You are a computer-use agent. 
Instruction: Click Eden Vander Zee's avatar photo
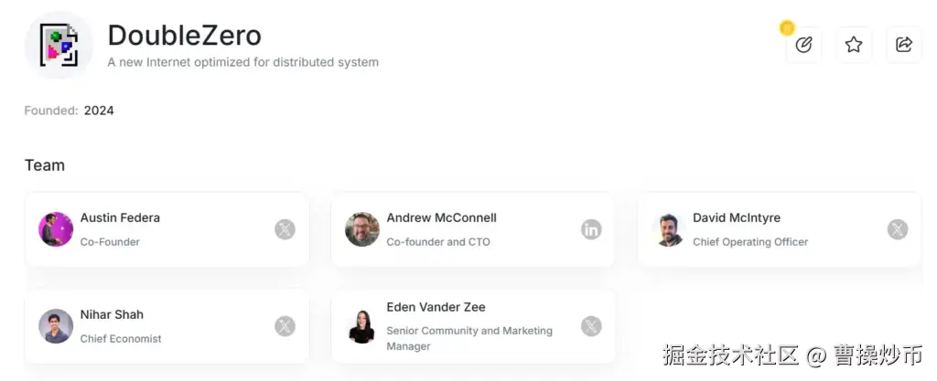[x=362, y=326]
